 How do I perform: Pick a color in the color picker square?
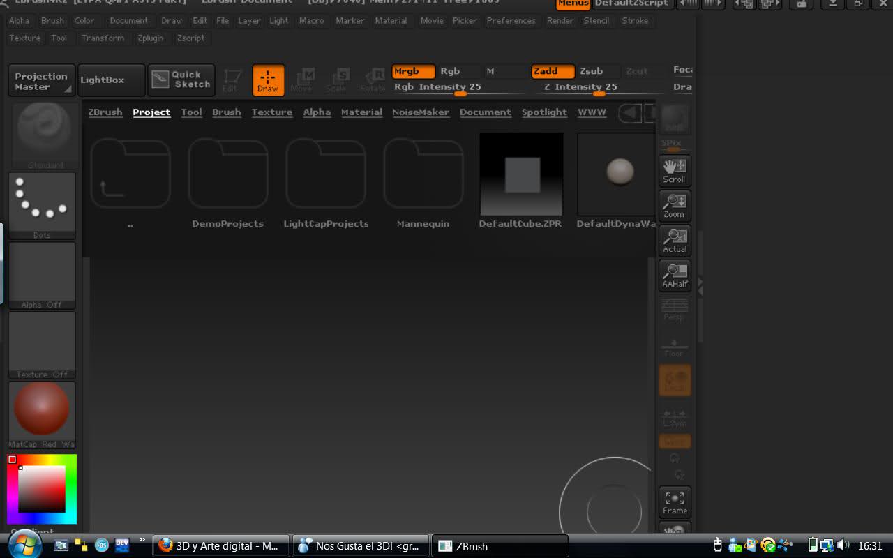(x=42, y=489)
